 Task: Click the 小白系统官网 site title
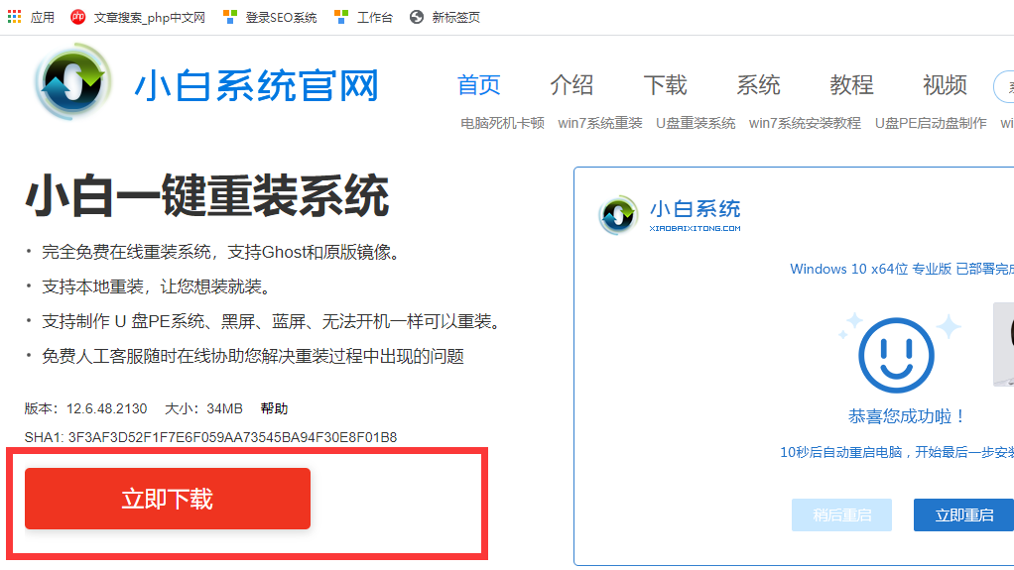(x=257, y=86)
